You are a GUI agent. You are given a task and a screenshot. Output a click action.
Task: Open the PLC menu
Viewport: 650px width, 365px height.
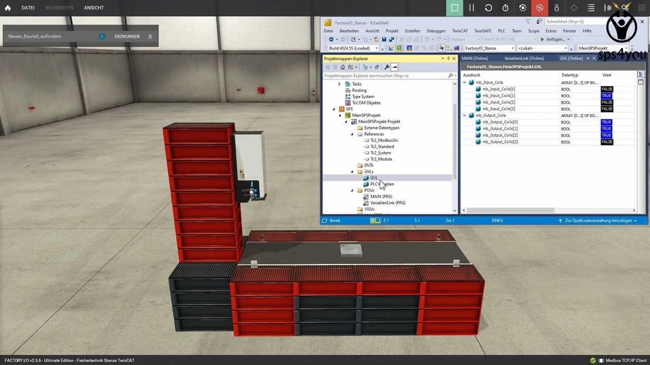[x=501, y=31]
